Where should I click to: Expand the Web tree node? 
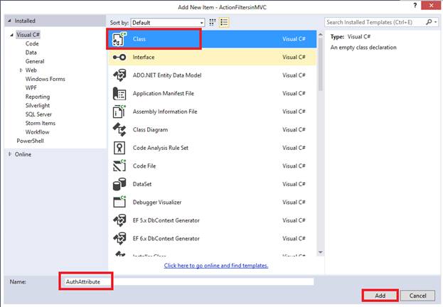click(21, 70)
